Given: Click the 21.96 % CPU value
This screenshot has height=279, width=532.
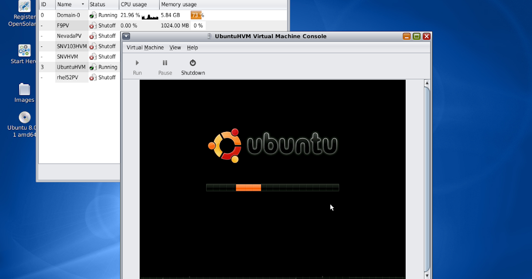Looking at the screenshot, I should point(130,15).
